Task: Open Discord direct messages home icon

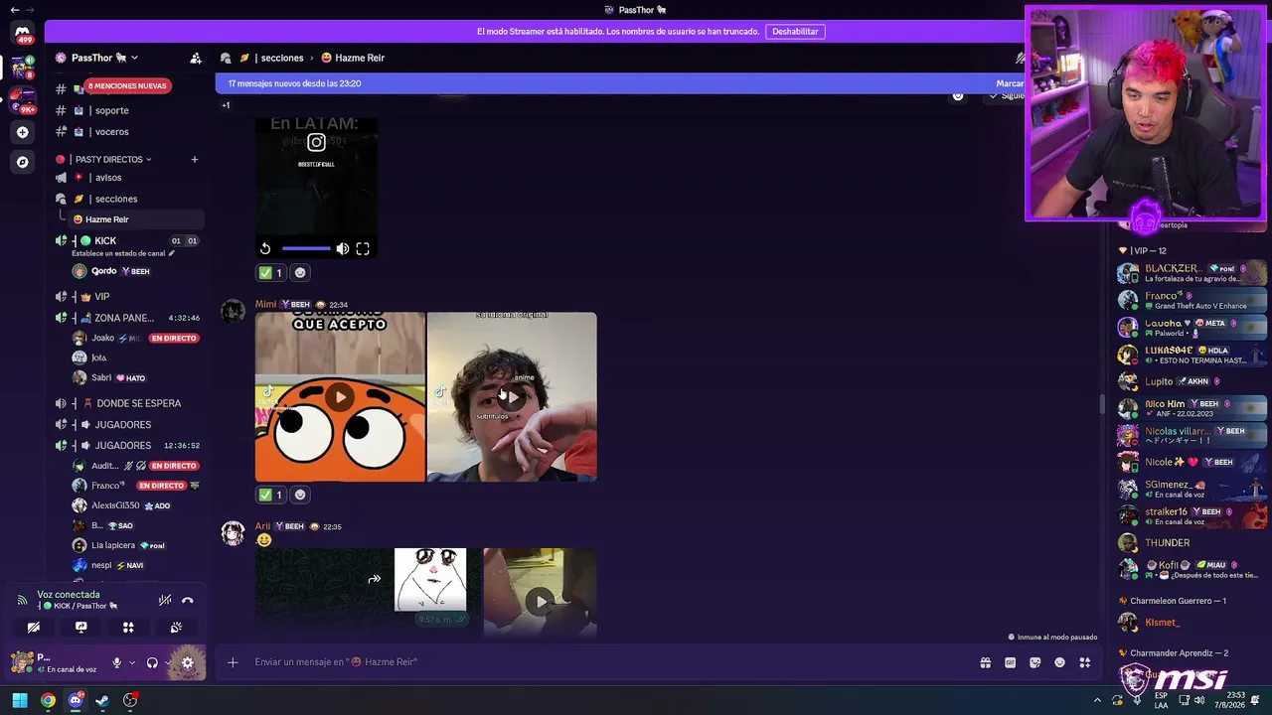Action: pyautogui.click(x=22, y=33)
